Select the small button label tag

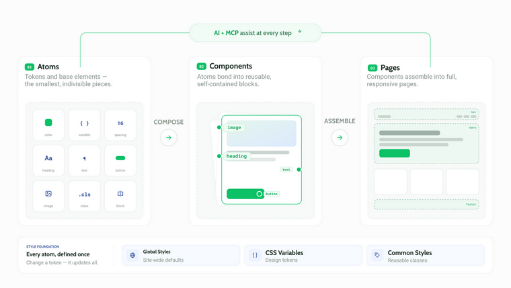pos(272,194)
